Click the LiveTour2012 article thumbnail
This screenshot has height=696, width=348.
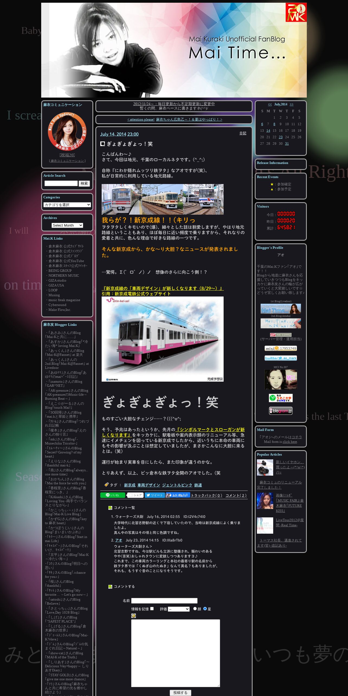[x=265, y=526]
